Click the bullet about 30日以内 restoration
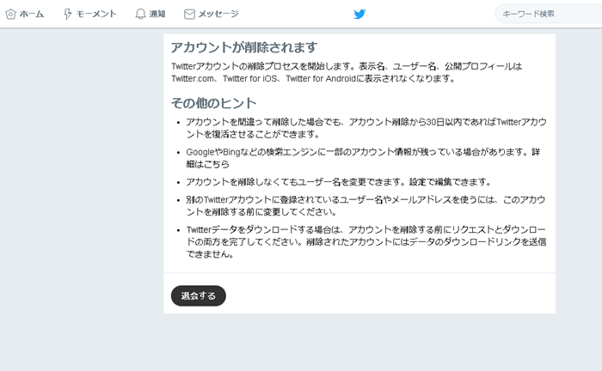This screenshot has width=602, height=371. (x=366, y=128)
